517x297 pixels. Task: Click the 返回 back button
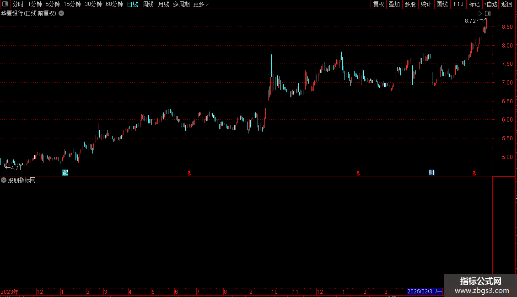coord(507,4)
